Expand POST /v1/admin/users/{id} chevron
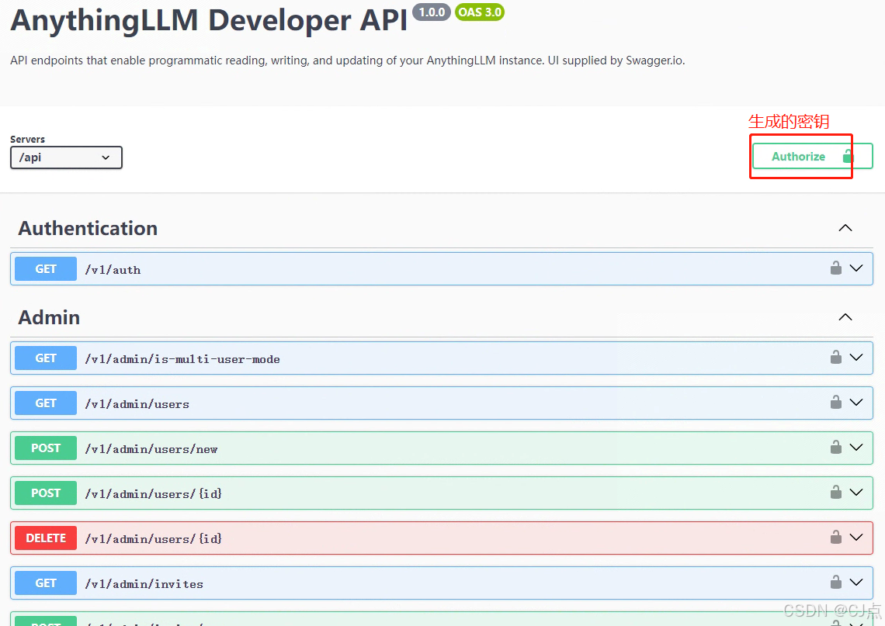This screenshot has height=626, width=885. tap(856, 493)
